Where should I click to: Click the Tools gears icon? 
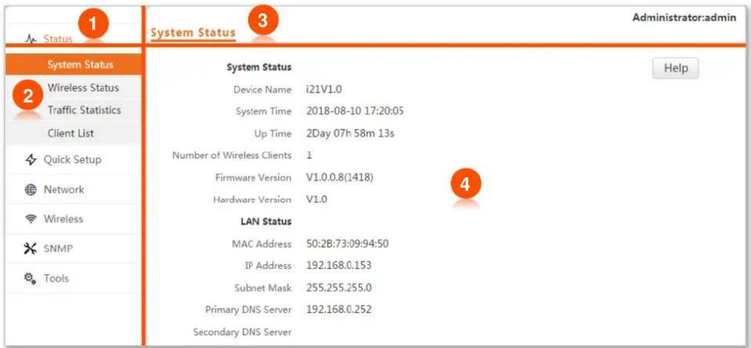32,278
